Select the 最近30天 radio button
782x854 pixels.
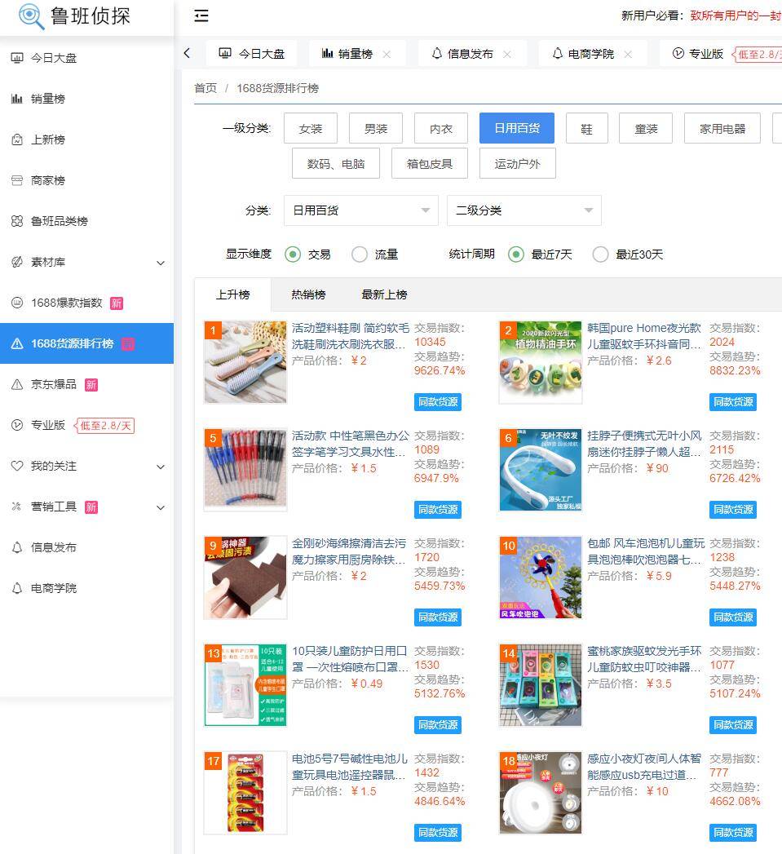(x=600, y=254)
